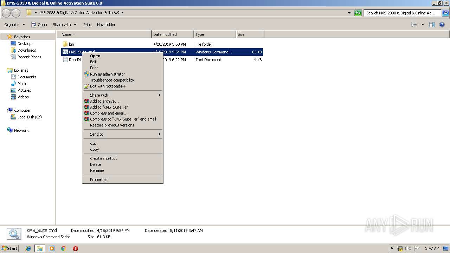Screen dimensions: 450x253
Task: Open Downloads under Favorites
Action: tap(27, 50)
